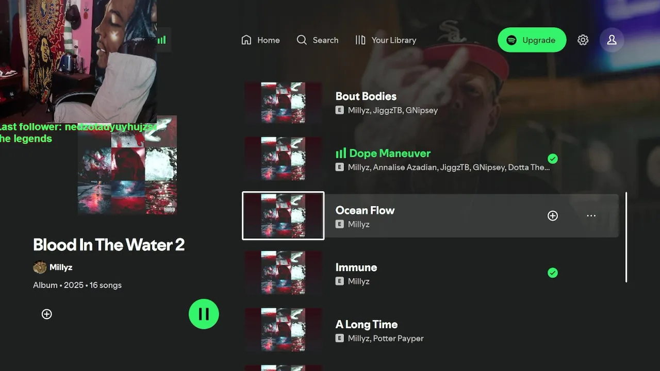Click the track list scrollbar
The image size is (660, 371).
tap(626, 237)
